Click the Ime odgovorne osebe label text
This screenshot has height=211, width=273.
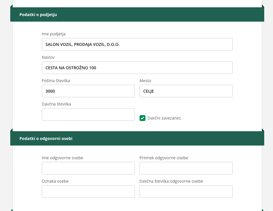tap(62, 158)
